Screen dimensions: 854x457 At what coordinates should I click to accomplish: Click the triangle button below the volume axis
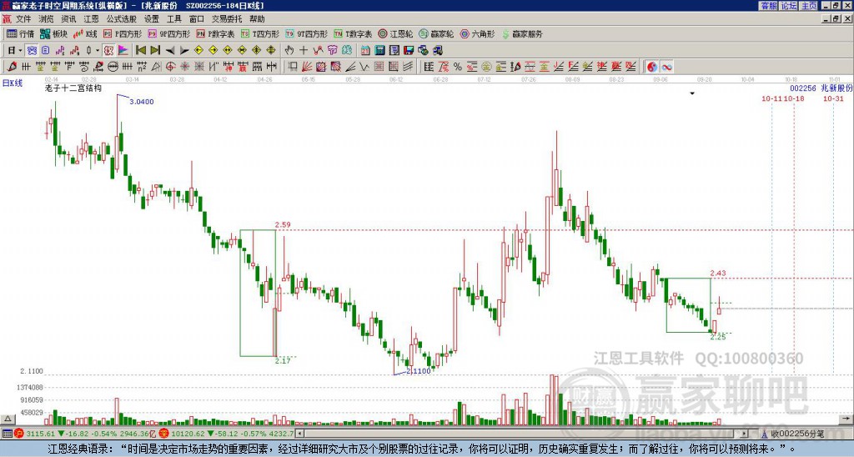8,419
